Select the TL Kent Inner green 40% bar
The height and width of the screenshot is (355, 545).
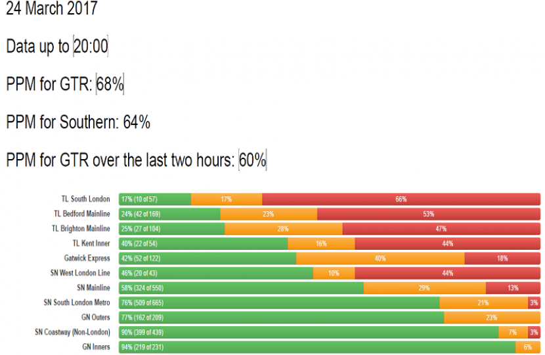[x=203, y=243]
